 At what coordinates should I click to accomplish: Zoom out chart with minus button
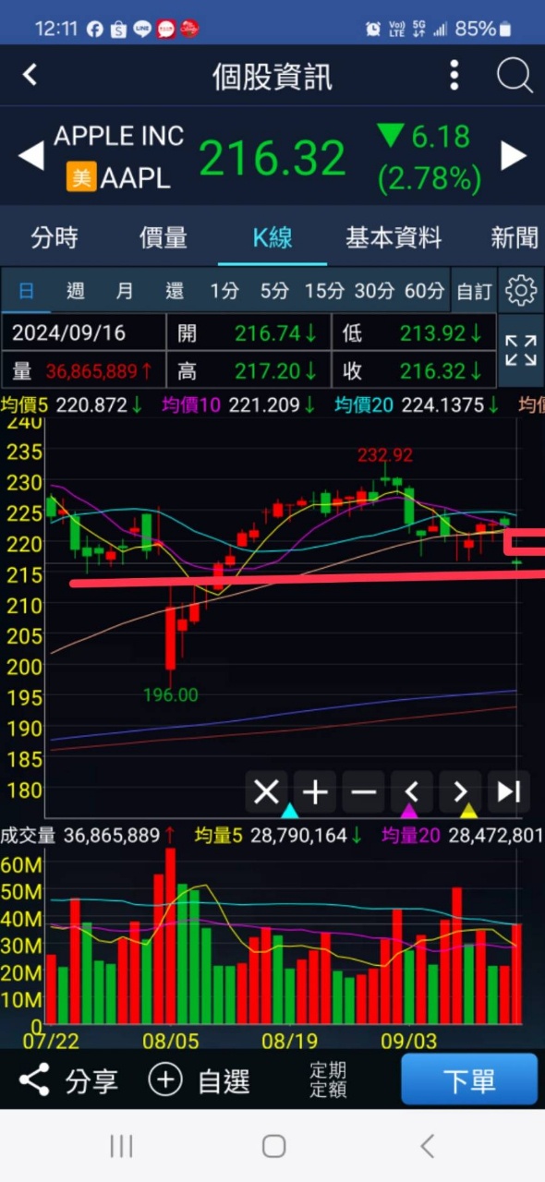(x=364, y=791)
